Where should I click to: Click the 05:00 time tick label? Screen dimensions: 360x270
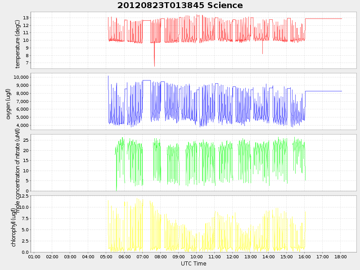106,256
